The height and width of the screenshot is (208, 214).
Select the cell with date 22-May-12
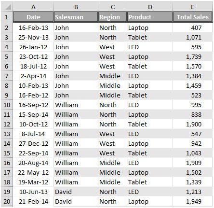(33, 172)
